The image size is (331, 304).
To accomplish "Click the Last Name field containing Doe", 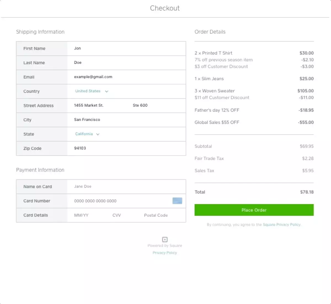I will [x=126, y=63].
